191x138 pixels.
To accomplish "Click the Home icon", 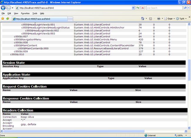I will (143, 18).
